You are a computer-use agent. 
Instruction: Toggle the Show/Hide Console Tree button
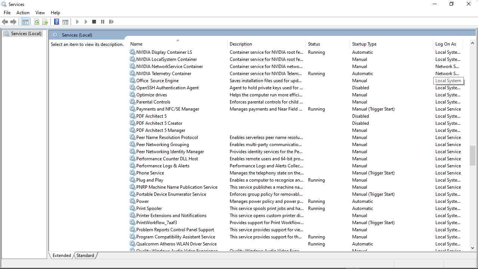25,22
